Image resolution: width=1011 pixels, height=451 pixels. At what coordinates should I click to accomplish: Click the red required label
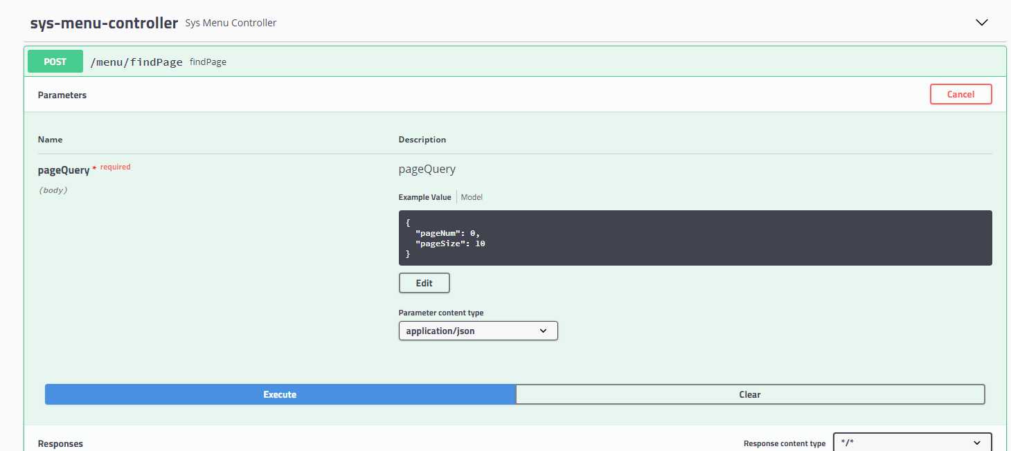[115, 167]
